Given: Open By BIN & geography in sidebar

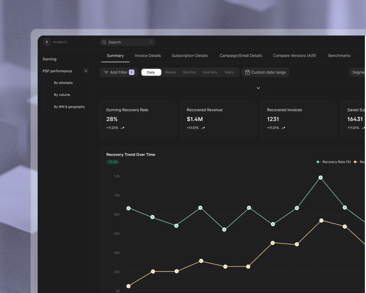Looking at the screenshot, I should pyautogui.click(x=69, y=107).
